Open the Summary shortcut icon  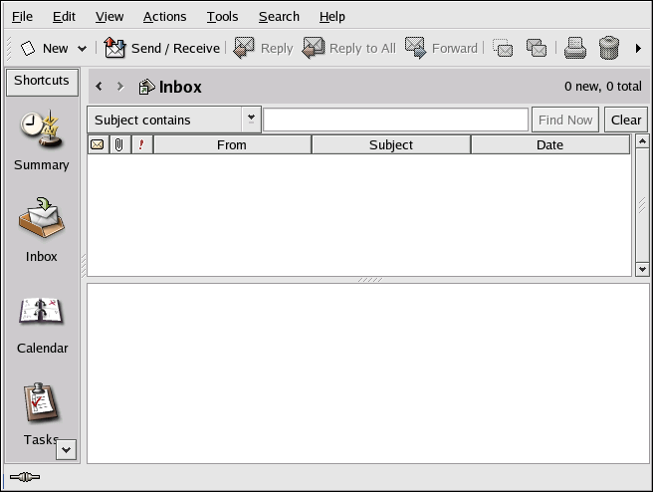pyautogui.click(x=41, y=131)
